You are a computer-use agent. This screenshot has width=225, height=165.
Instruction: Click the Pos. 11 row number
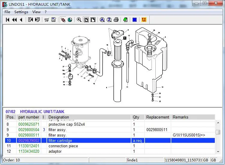[x=9, y=146]
